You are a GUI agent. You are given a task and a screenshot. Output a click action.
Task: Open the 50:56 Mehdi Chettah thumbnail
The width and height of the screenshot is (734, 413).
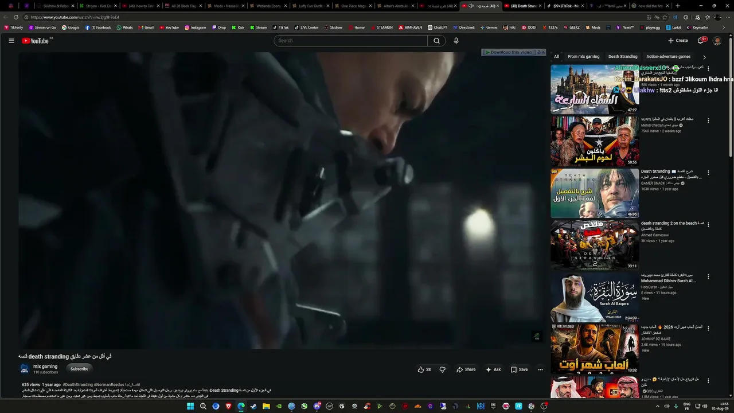click(595, 141)
